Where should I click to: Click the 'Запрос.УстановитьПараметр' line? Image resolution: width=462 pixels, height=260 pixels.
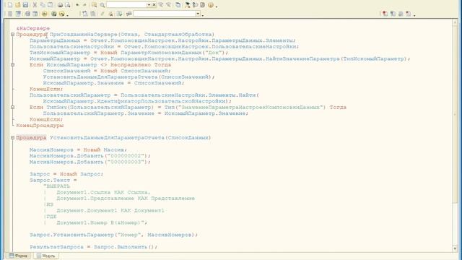coord(113,235)
